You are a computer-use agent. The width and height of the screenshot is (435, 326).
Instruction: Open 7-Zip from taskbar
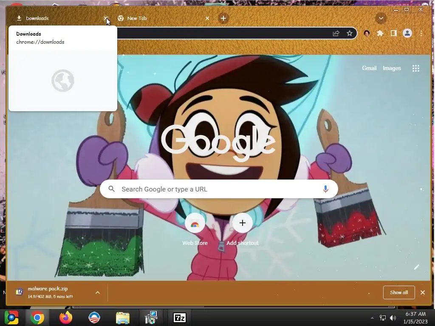tap(180, 318)
